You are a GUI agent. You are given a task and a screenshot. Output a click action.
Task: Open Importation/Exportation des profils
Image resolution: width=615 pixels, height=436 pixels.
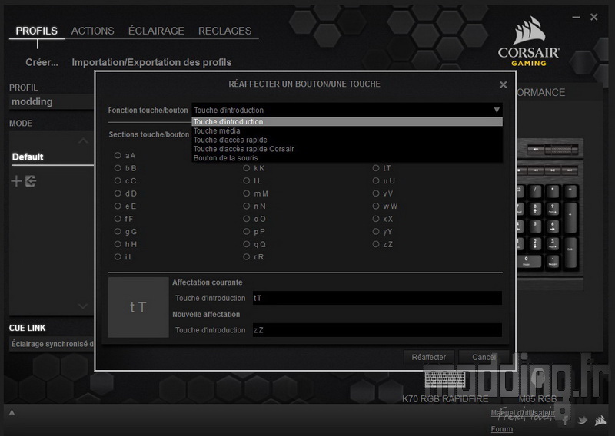click(151, 62)
